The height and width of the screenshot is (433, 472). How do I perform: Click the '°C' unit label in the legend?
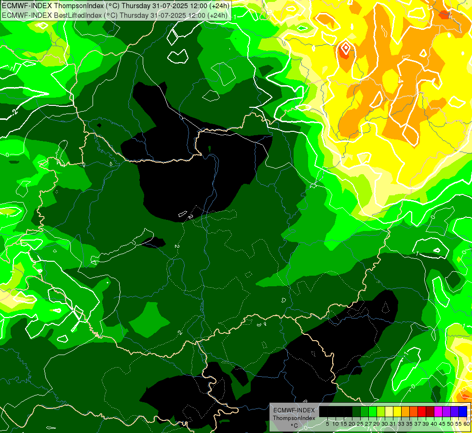(295, 425)
